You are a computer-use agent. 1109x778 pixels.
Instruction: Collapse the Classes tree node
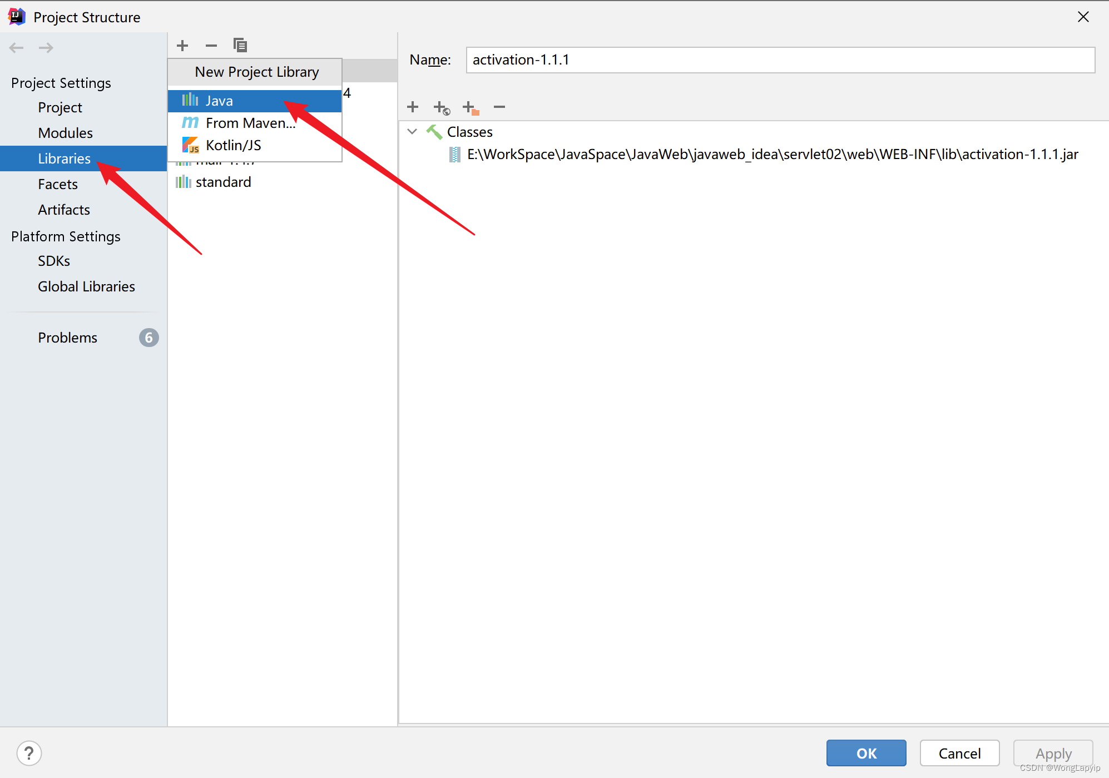(412, 132)
